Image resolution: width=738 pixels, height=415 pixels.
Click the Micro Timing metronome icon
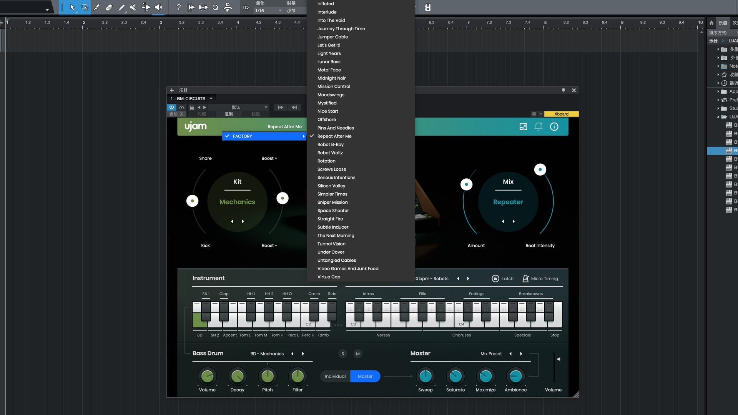525,279
